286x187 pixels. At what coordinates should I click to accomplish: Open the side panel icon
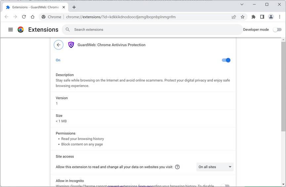[x=262, y=17]
